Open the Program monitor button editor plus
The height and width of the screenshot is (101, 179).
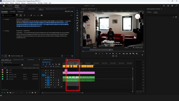[142, 55]
